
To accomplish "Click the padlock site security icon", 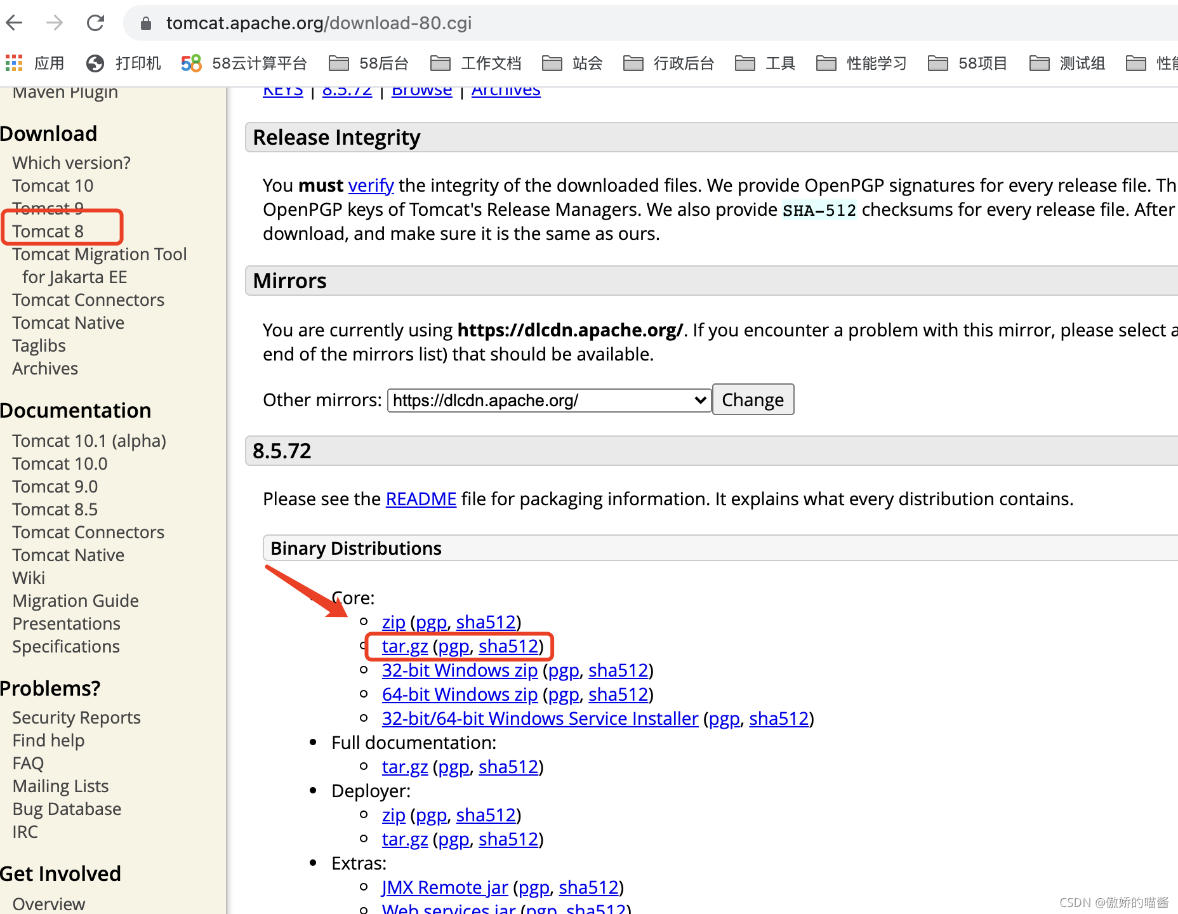I will (x=146, y=23).
